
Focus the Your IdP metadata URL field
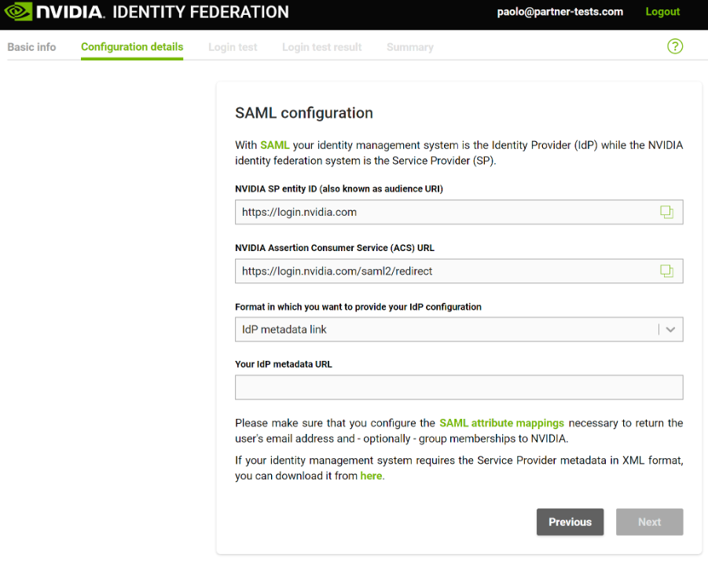tap(459, 388)
